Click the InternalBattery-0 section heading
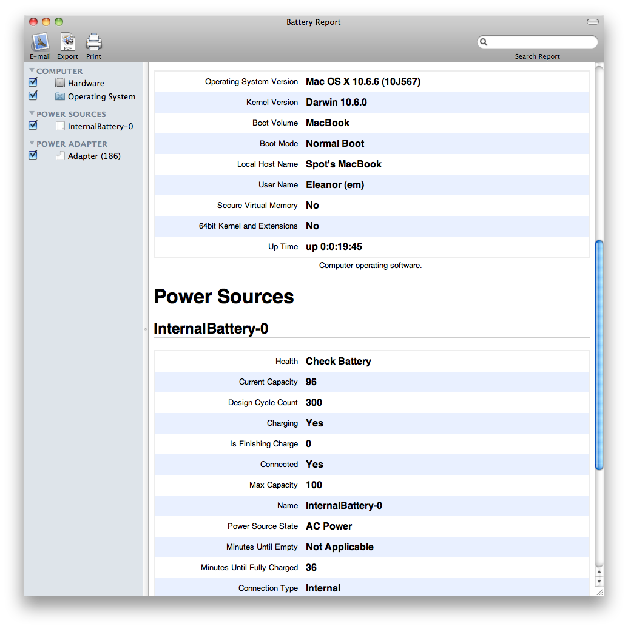Screen dimensions: 628x629 [211, 329]
